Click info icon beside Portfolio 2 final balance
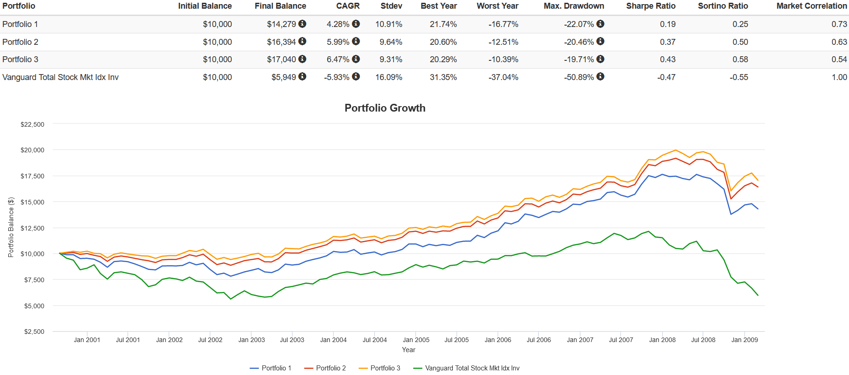The image size is (849, 375). [302, 41]
